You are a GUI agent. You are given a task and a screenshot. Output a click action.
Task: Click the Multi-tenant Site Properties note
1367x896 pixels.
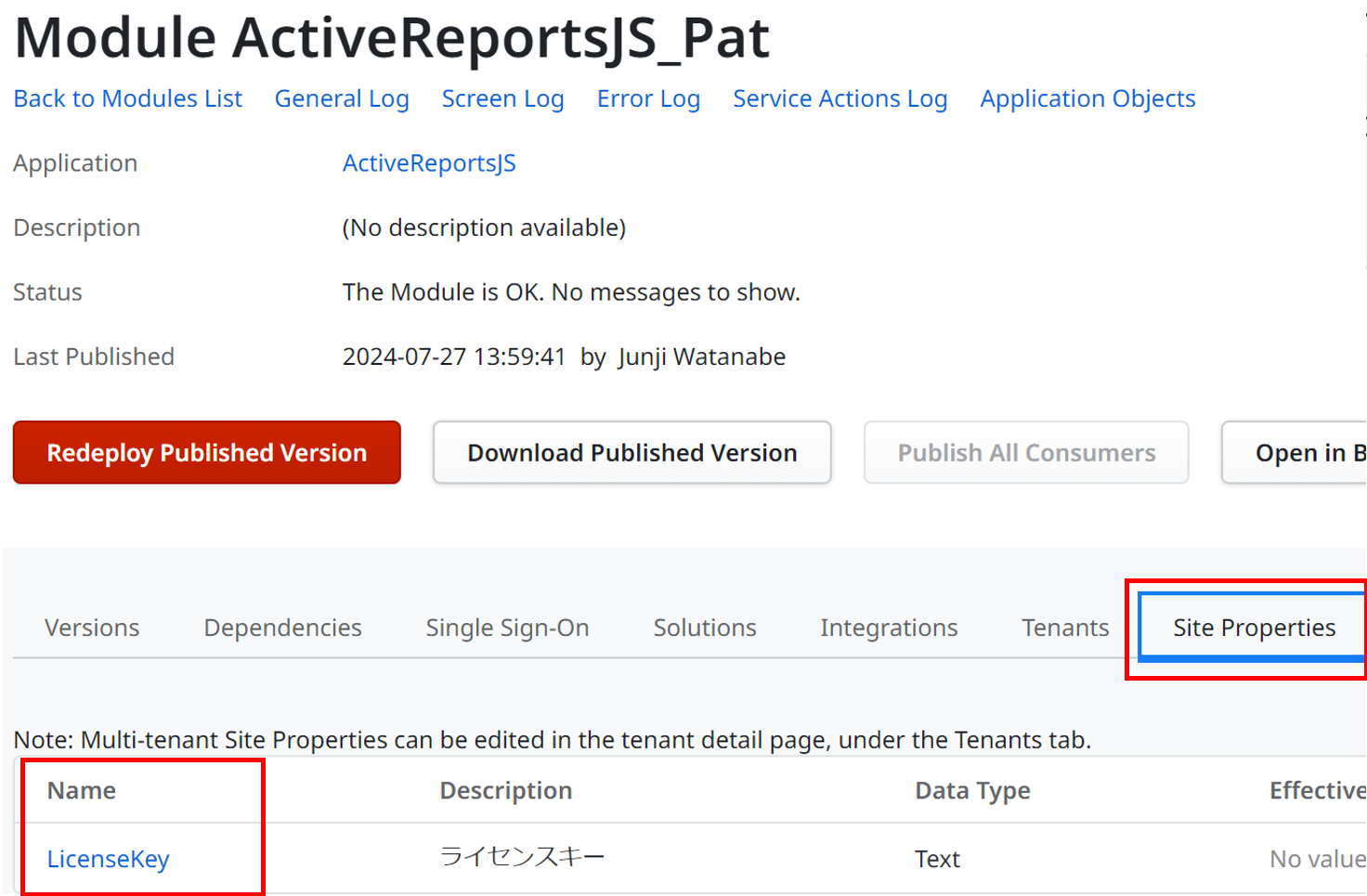(553, 740)
